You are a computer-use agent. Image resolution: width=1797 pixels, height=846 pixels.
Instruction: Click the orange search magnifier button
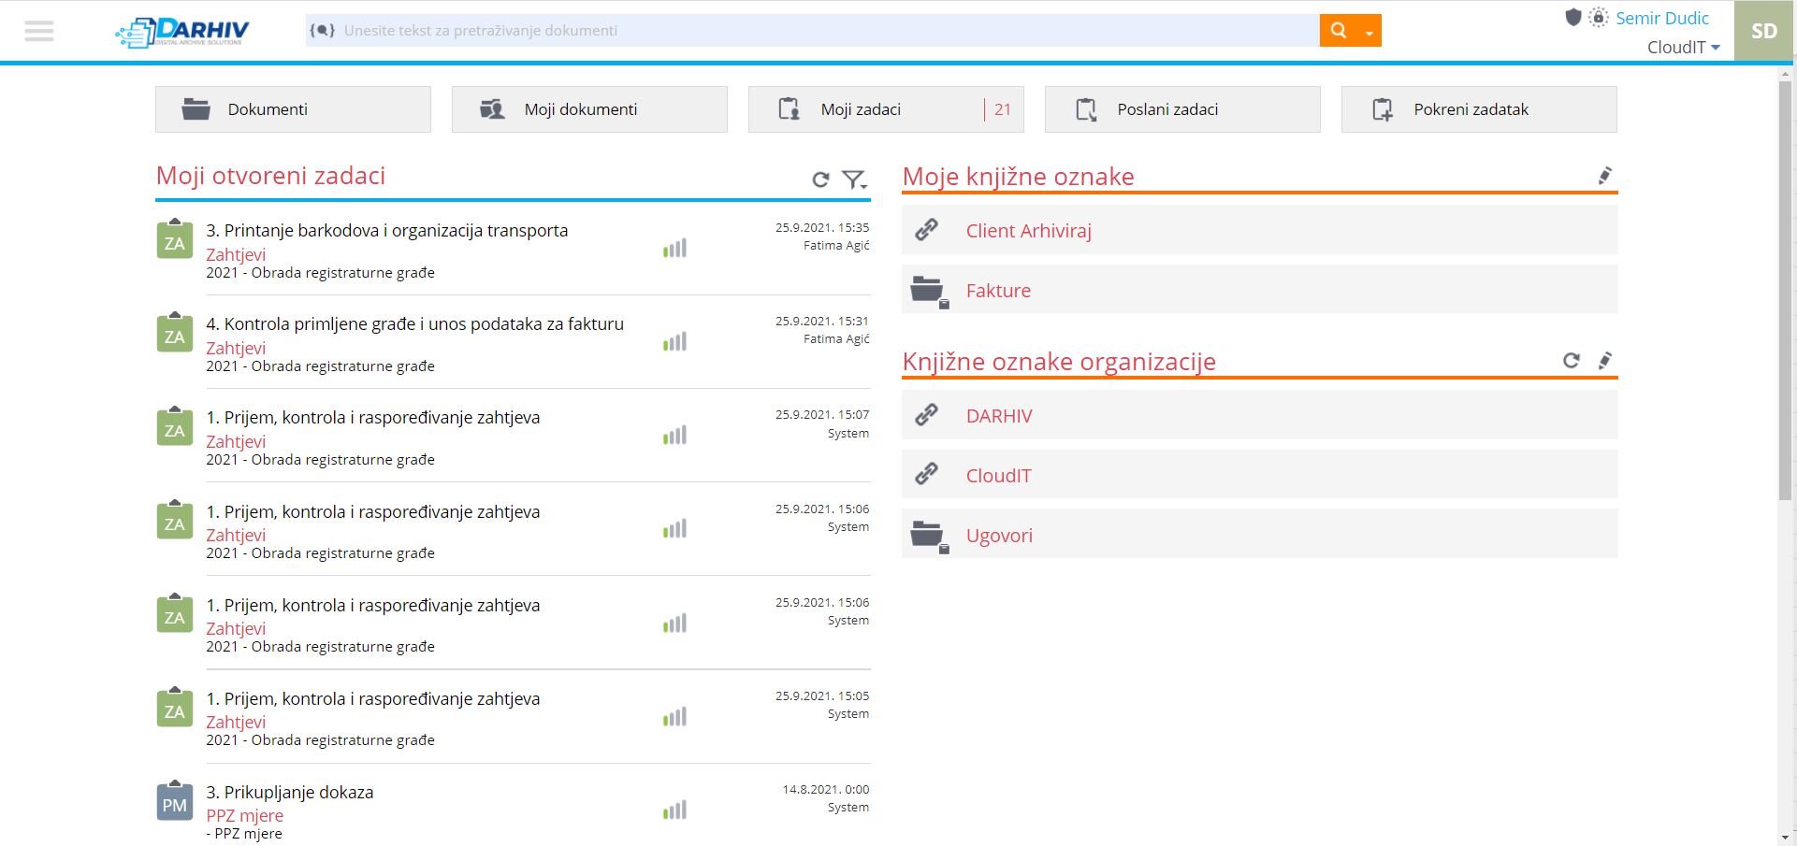pos(1338,31)
